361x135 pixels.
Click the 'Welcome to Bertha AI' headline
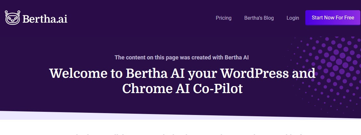click(182, 73)
